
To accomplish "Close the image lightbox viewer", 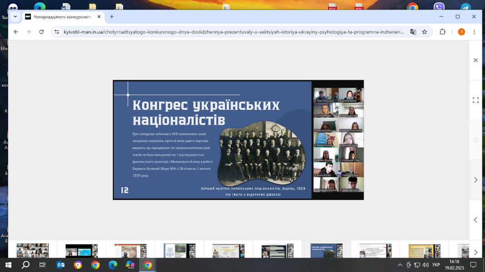I will coord(475,60).
